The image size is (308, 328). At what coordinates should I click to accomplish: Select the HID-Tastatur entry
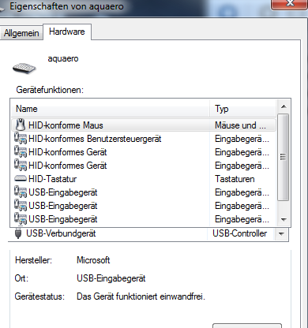(144, 179)
